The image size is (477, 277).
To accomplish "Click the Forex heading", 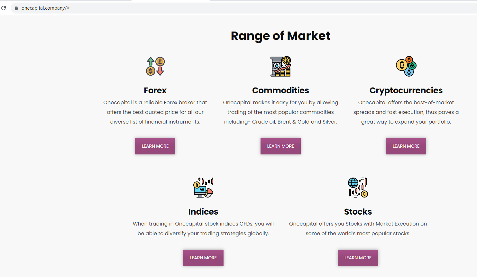I will [x=155, y=90].
